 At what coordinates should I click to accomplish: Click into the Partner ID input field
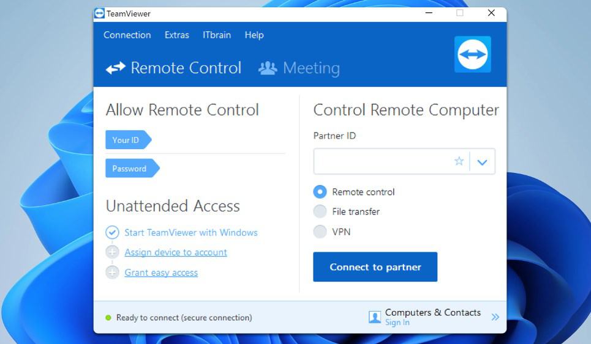[383, 162]
